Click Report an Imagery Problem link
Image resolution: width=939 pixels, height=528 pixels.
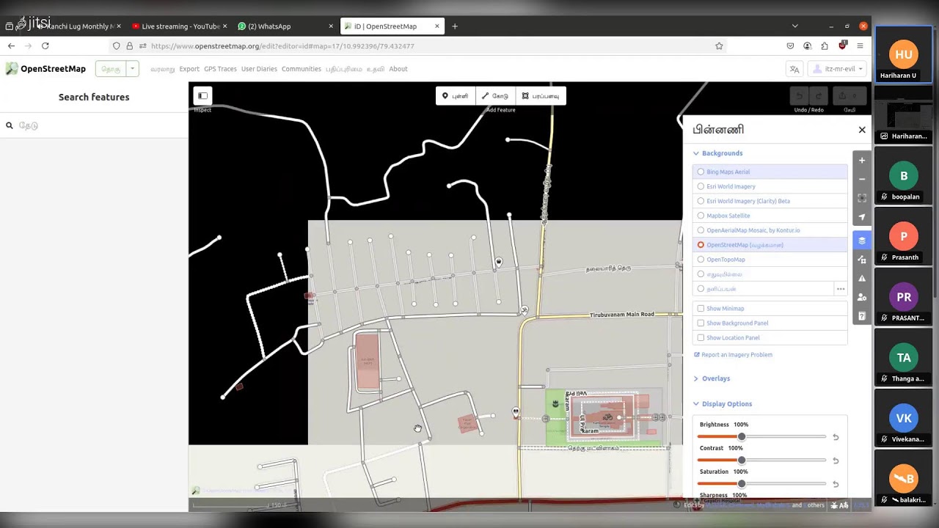[737, 355]
